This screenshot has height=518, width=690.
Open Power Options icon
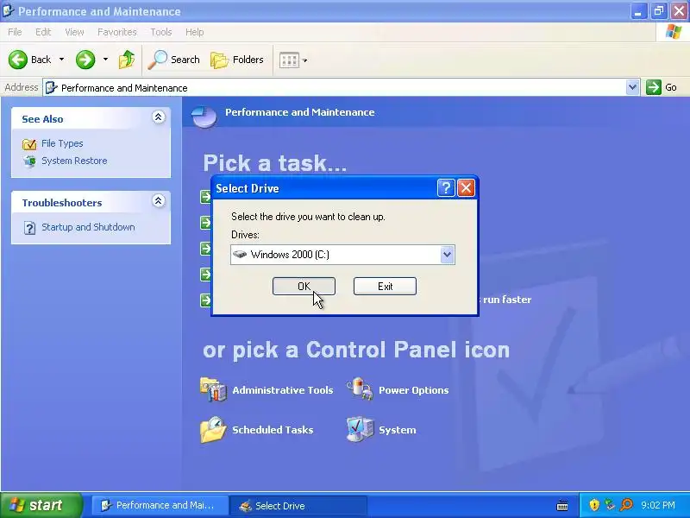(360, 389)
